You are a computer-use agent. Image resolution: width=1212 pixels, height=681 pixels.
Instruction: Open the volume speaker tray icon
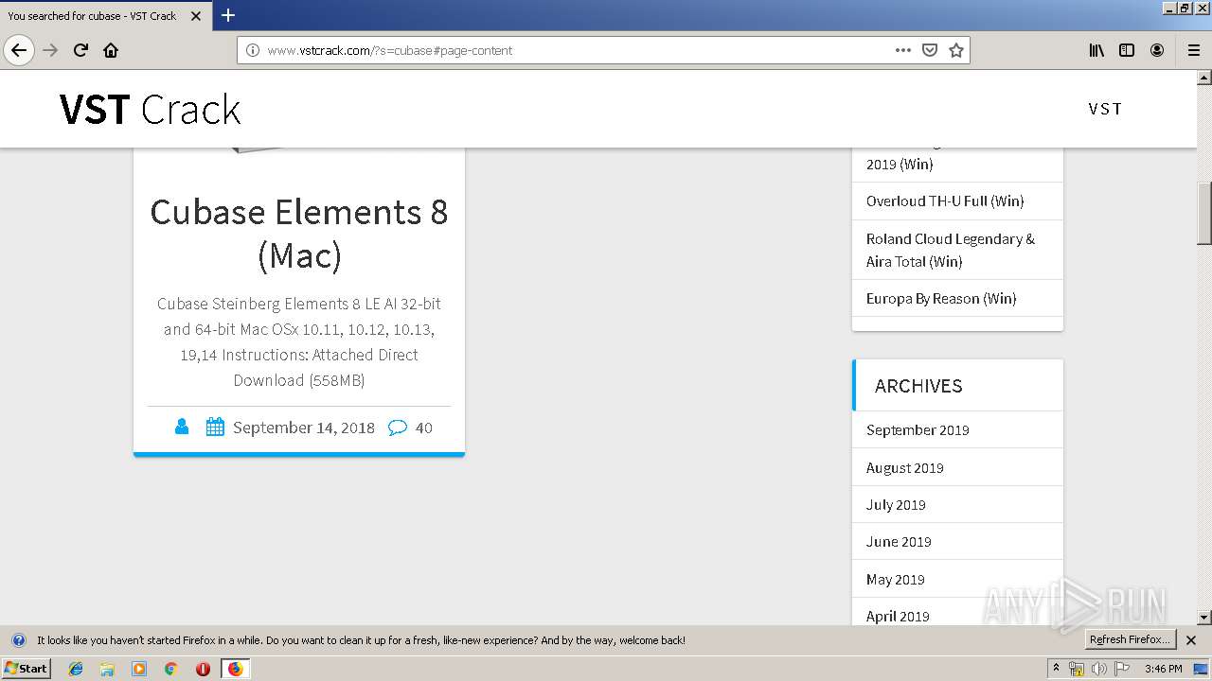point(1098,669)
